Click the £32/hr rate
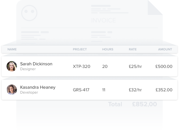The height and width of the screenshot is (130, 179). point(135,90)
